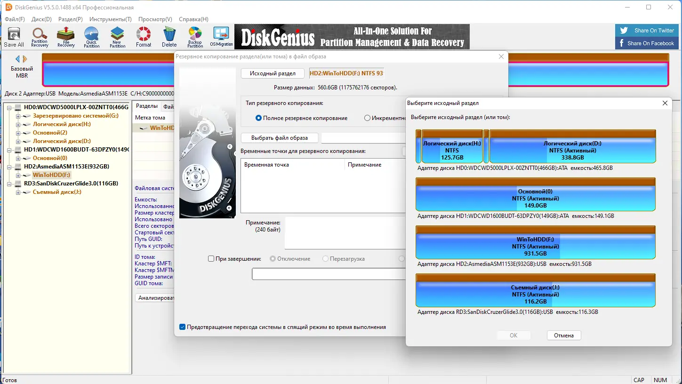Open the Partition Recovery tool
The height and width of the screenshot is (384, 682).
(x=40, y=37)
